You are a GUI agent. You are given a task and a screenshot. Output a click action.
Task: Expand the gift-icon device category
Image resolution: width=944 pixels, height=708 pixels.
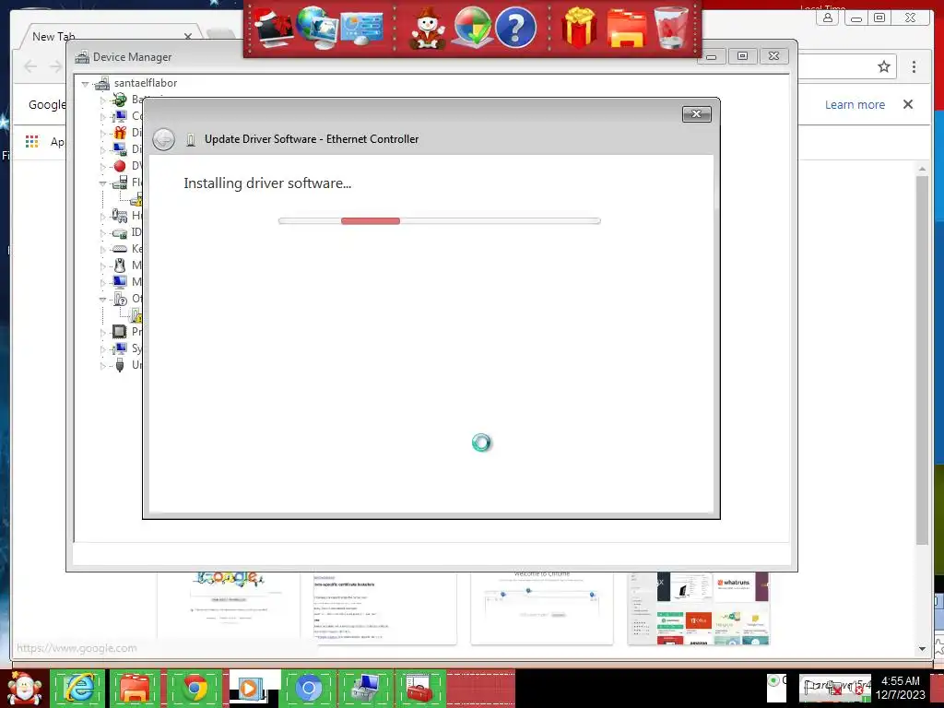[x=102, y=134]
